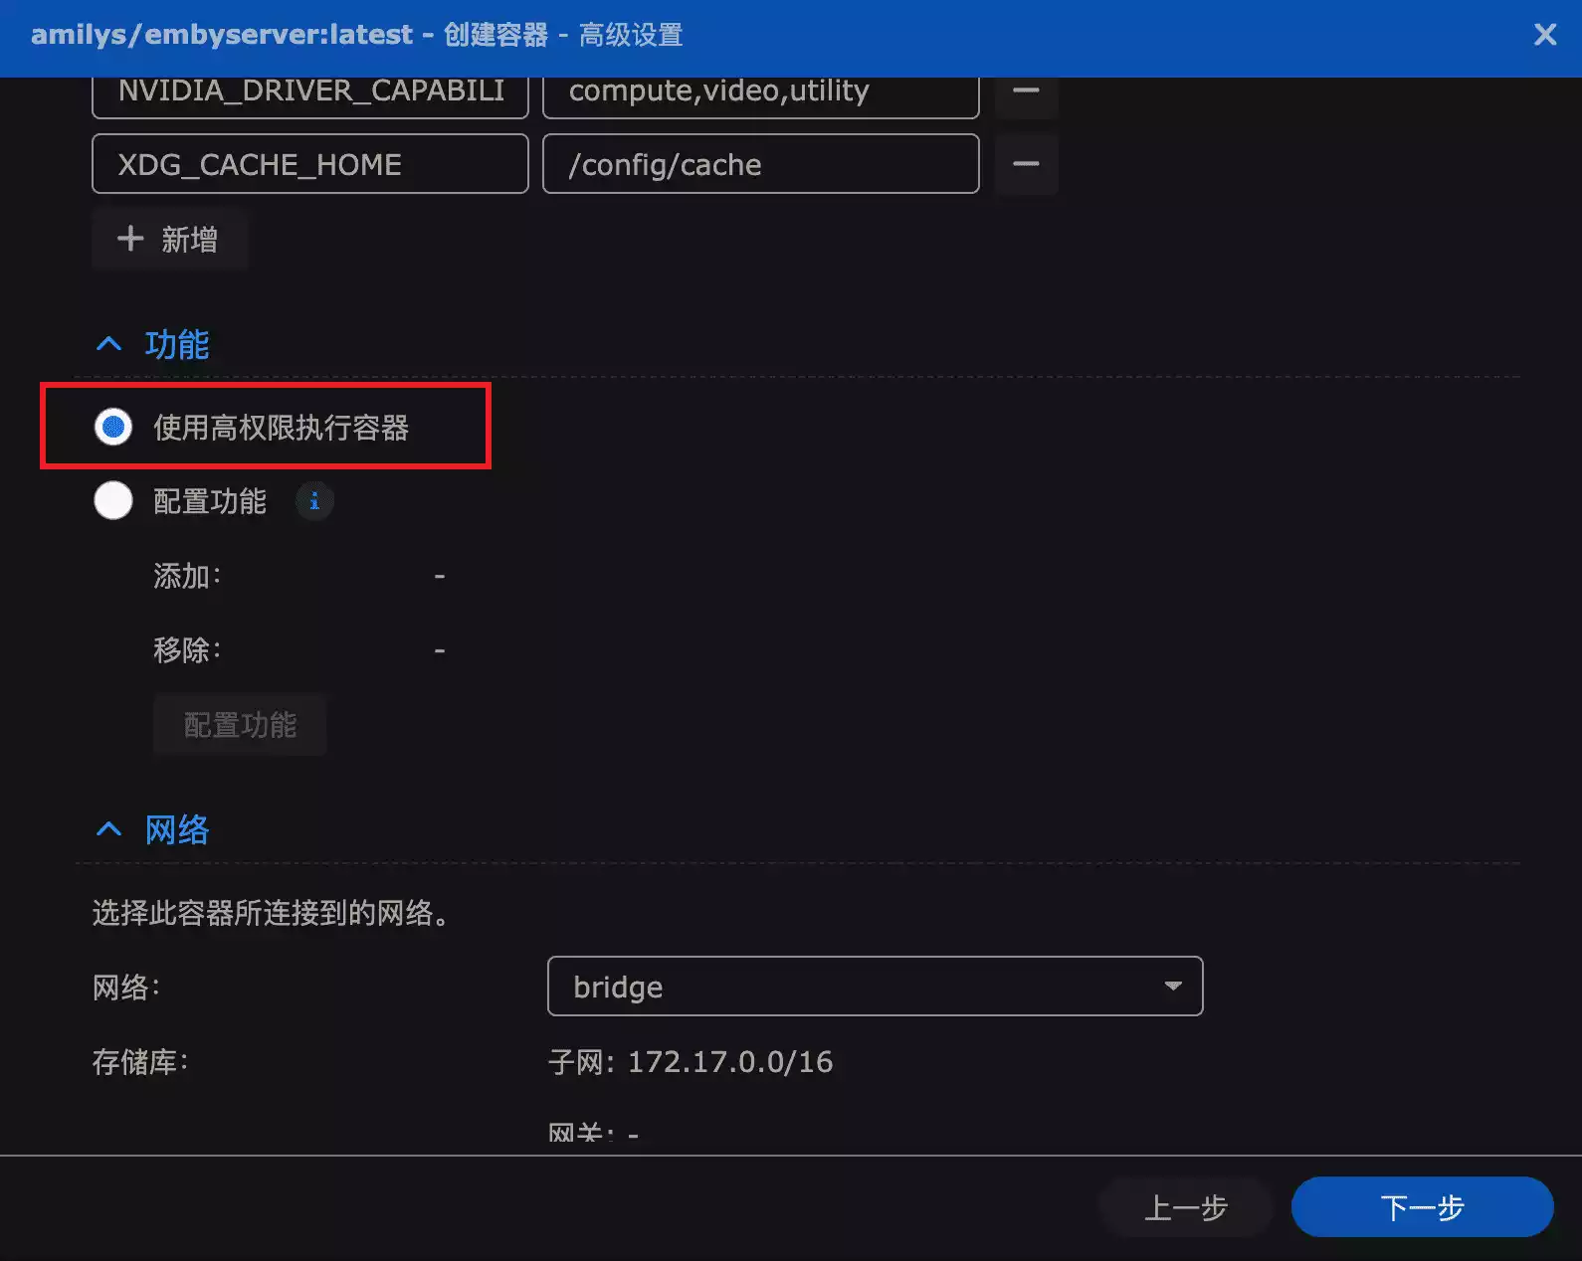Close the advanced settings dialog
The image size is (1582, 1261).
1544,35
